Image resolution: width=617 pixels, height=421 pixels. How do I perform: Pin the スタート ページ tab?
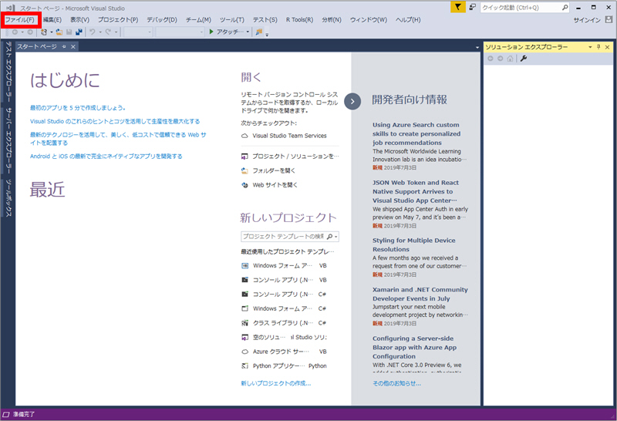click(64, 47)
